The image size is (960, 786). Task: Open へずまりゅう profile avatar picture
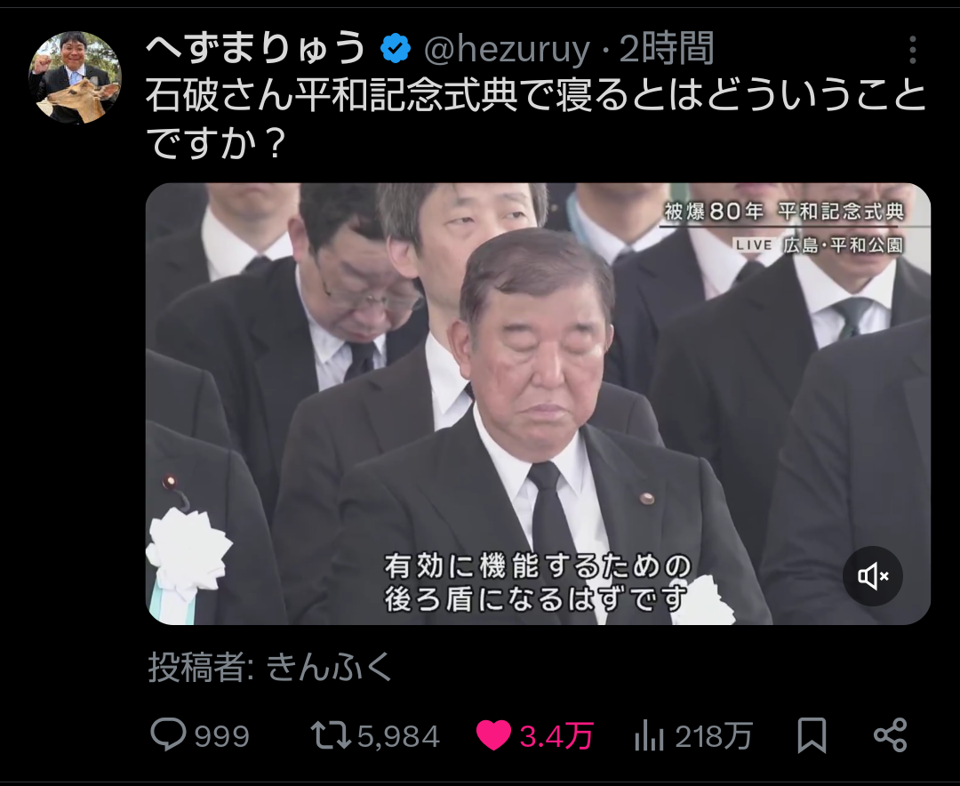click(75, 77)
